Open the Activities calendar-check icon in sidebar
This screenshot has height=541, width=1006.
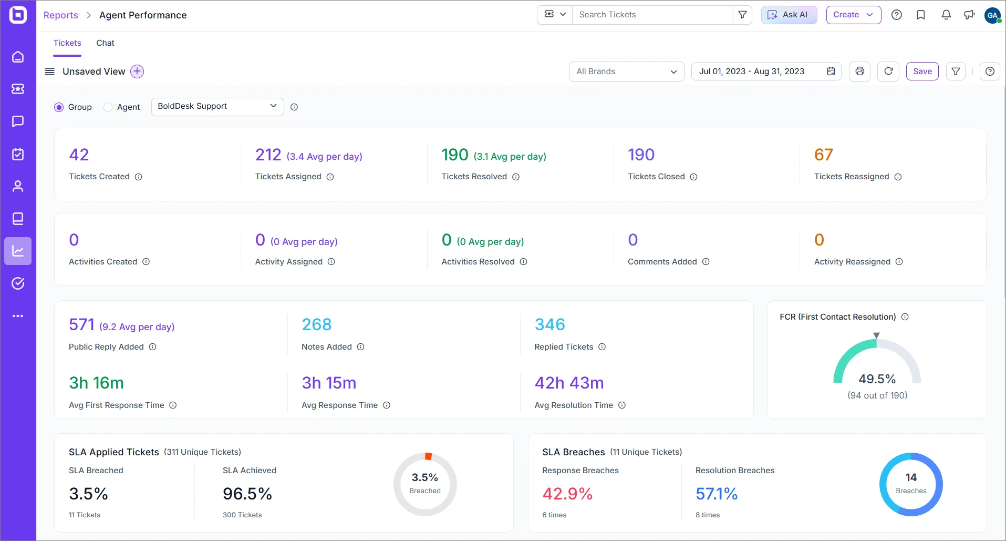[18, 154]
